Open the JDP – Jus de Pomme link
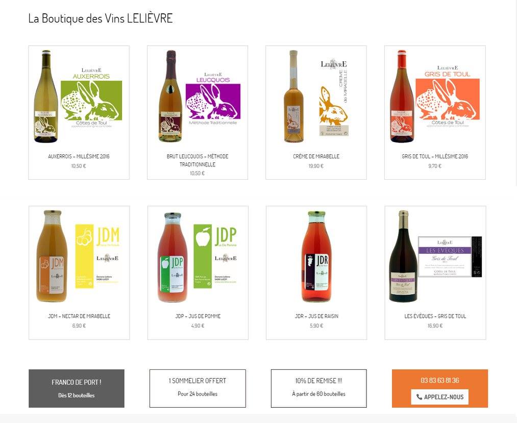 pos(198,316)
